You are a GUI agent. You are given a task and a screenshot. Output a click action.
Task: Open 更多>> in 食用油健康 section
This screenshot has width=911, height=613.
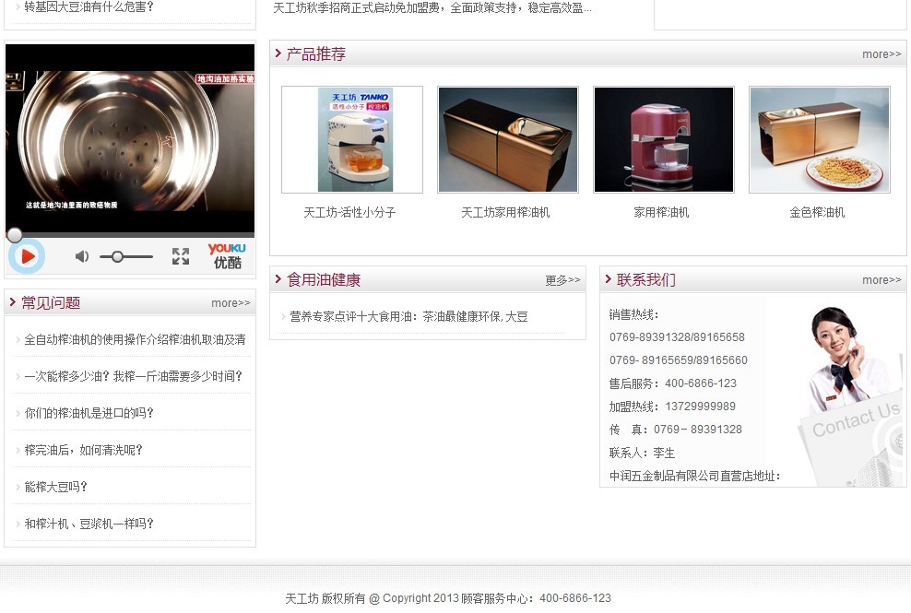point(562,280)
